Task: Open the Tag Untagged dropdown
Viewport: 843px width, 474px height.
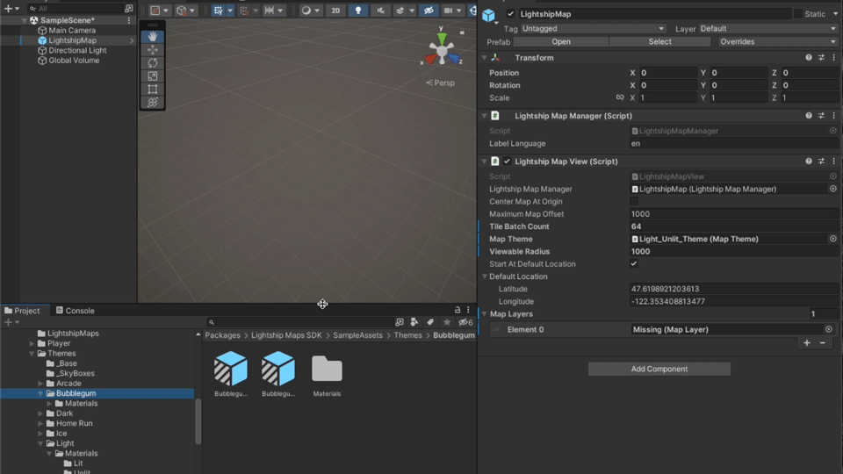Action: 593,28
